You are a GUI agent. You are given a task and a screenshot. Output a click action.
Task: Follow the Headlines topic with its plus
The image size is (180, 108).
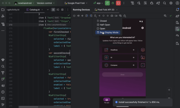click(x=133, y=50)
